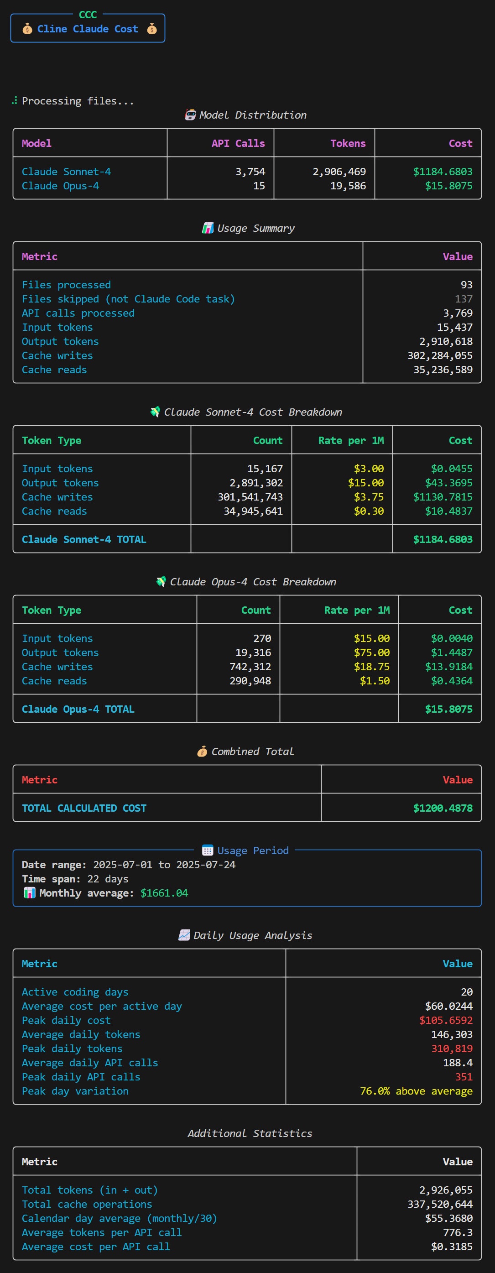
Task: Click the "Cline Claude Cost" banner text
Action: pos(88,29)
